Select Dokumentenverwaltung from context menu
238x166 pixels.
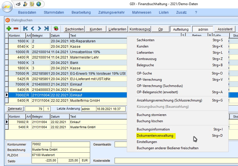click(x=155, y=136)
